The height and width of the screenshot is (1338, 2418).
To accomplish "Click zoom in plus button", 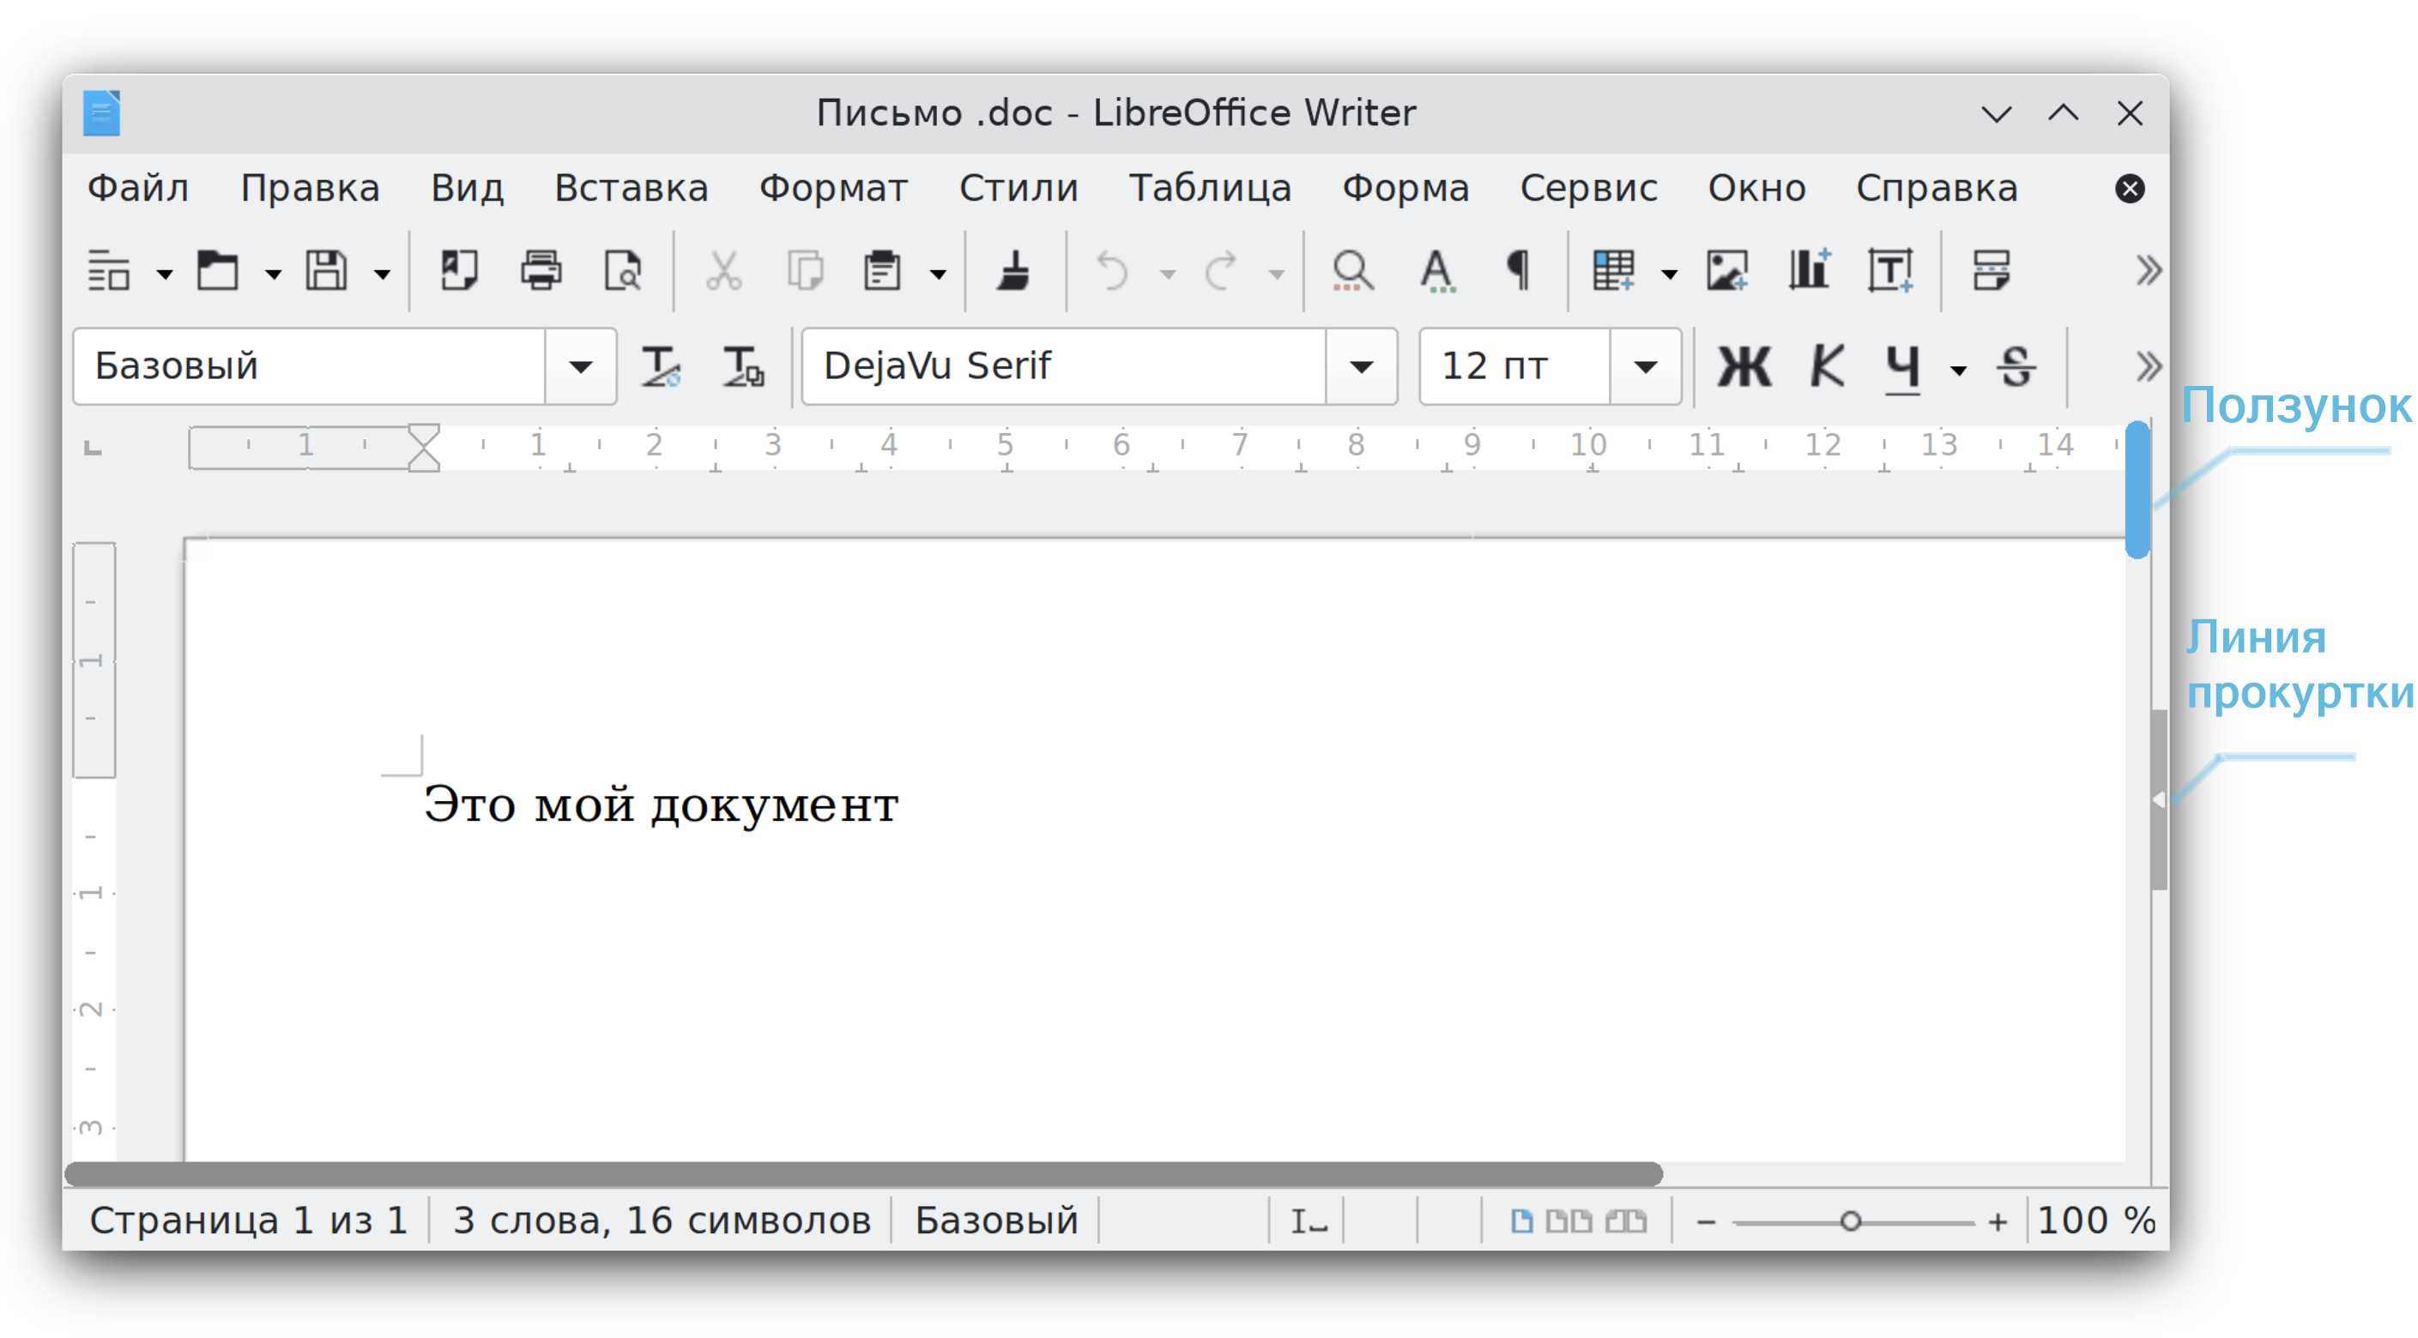I will (x=1998, y=1222).
